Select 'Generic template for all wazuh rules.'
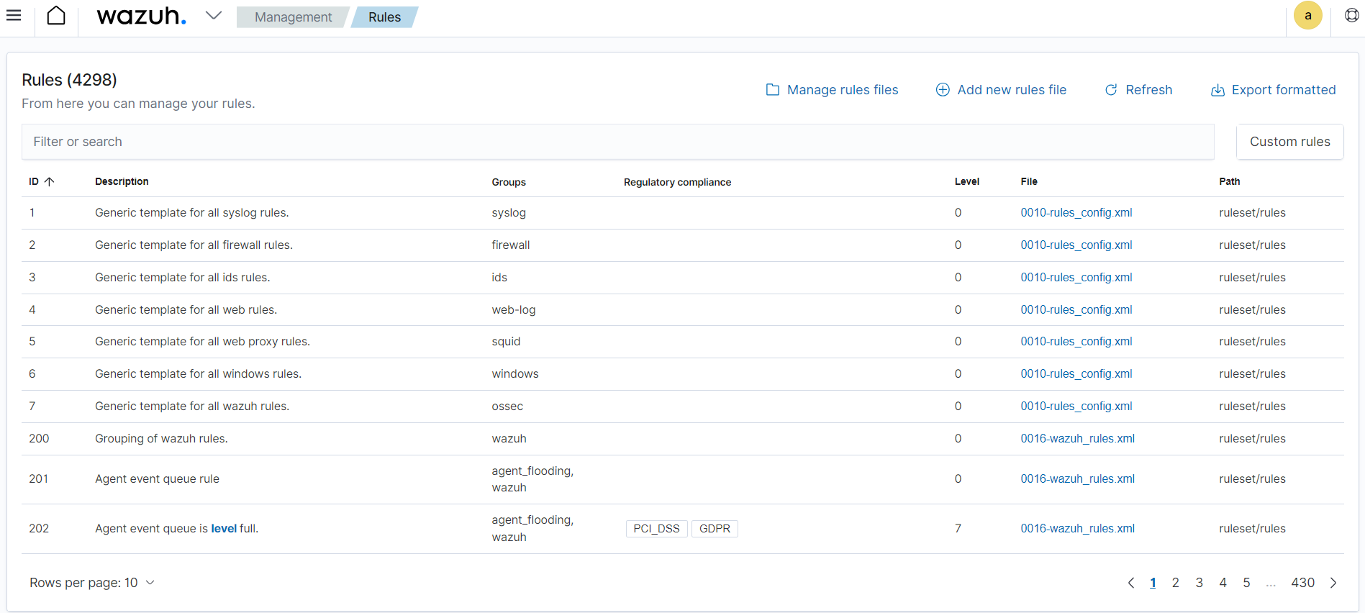 pyautogui.click(x=192, y=407)
